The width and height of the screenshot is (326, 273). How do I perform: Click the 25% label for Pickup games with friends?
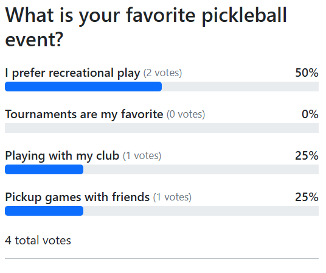click(x=307, y=197)
